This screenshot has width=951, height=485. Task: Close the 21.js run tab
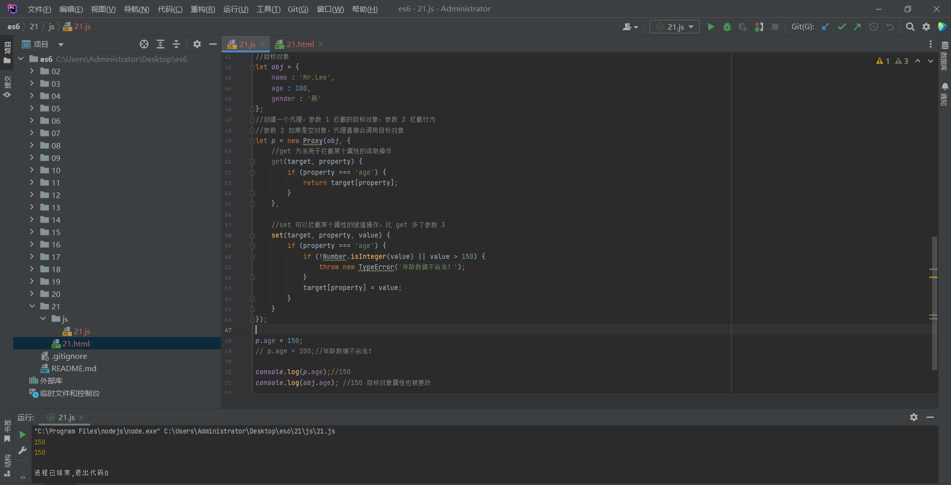tap(81, 418)
